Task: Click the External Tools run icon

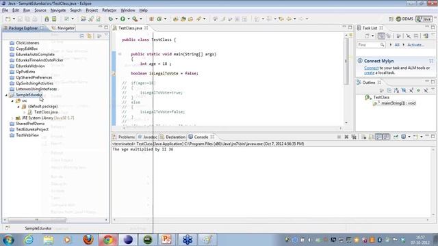Action: point(135,19)
